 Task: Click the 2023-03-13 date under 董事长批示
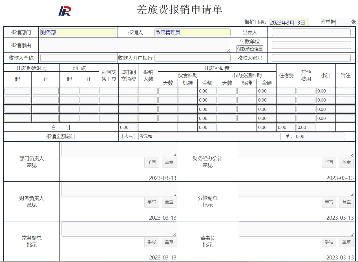pos(340,257)
